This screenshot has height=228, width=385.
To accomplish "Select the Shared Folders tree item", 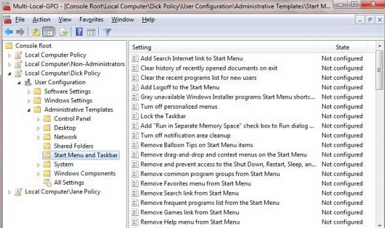I will pos(74,146).
